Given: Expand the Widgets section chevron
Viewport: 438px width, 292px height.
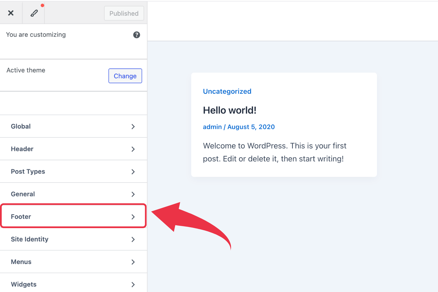Looking at the screenshot, I should 133,284.
